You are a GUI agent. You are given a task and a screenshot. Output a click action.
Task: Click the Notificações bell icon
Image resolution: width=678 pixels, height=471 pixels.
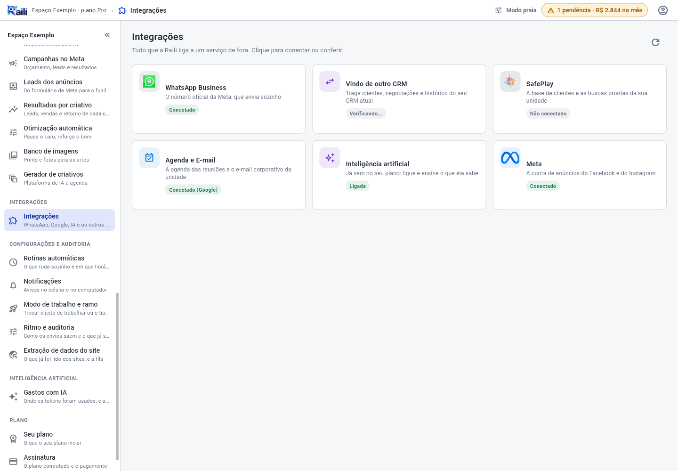click(13, 285)
